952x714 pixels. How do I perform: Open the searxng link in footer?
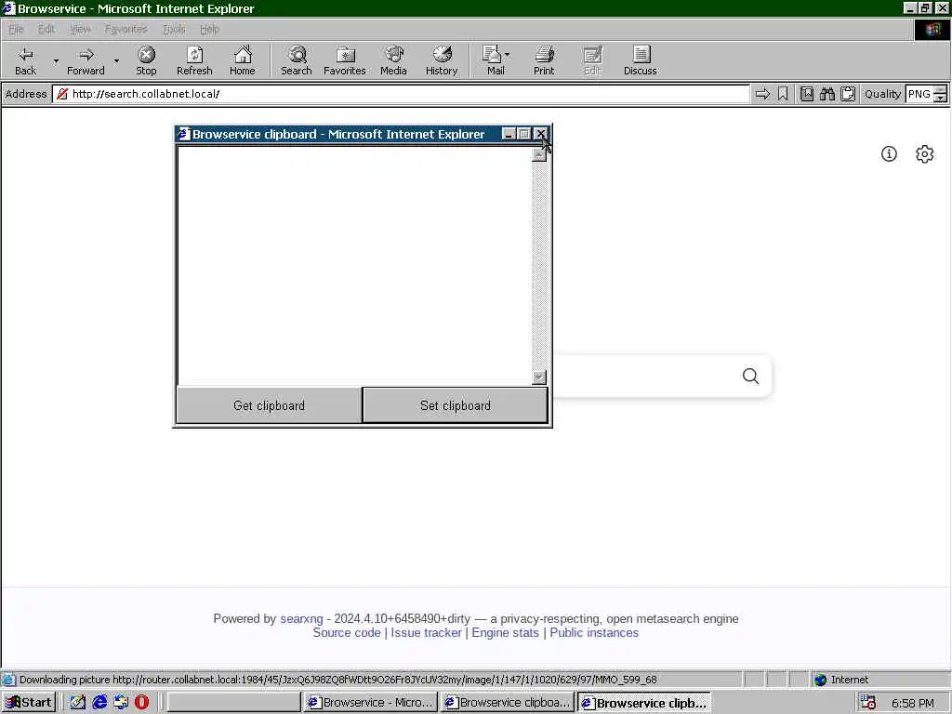pos(301,618)
